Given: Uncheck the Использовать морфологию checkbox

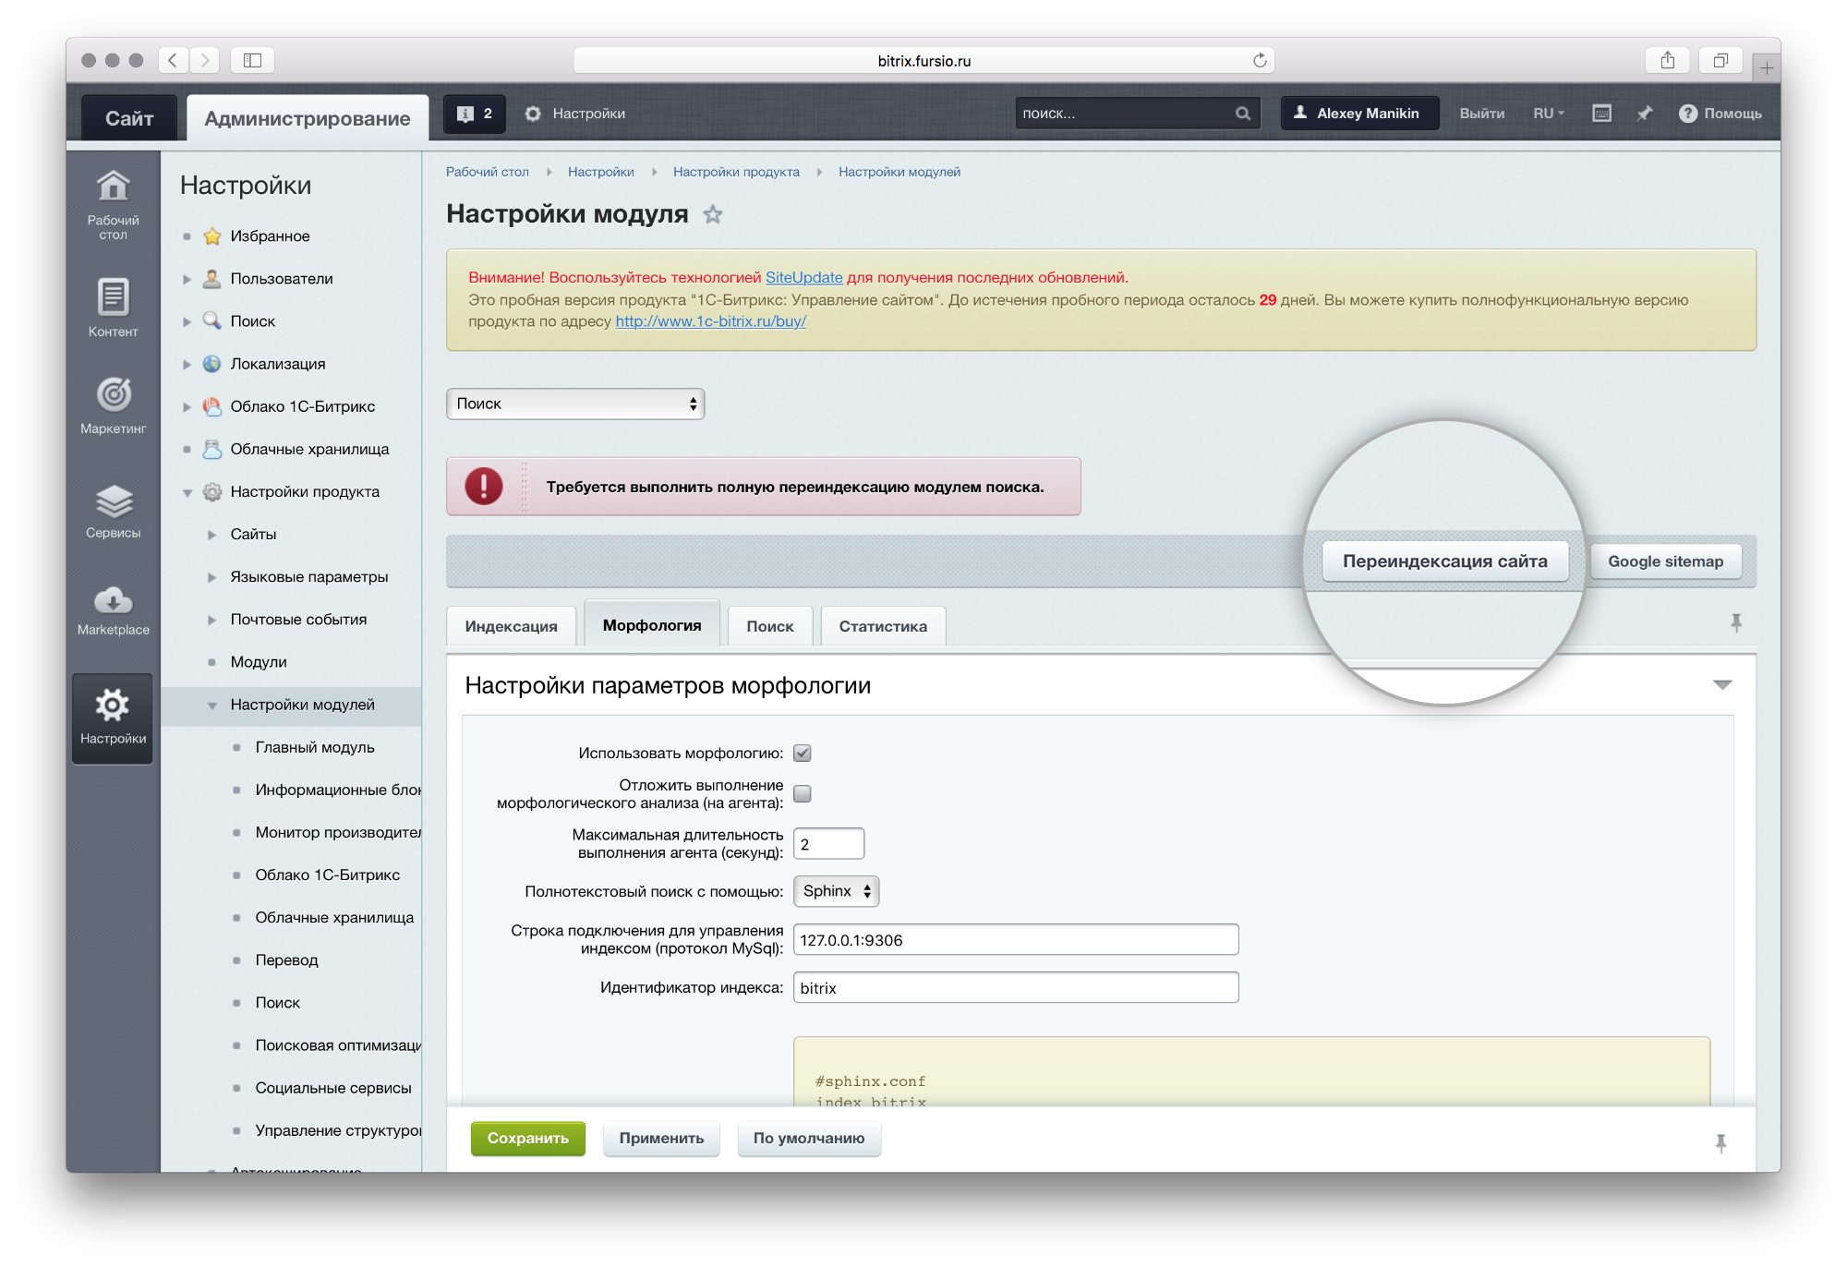Looking at the screenshot, I should [x=803, y=753].
